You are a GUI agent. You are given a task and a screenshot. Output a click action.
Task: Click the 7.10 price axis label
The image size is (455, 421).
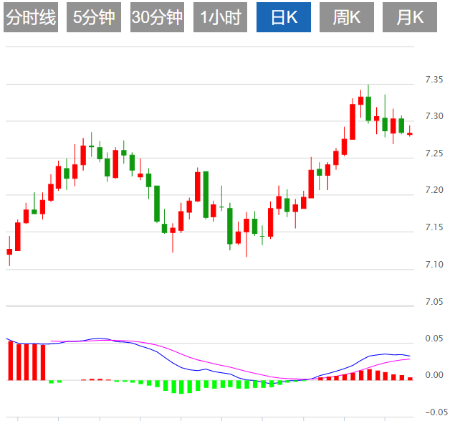(434, 265)
